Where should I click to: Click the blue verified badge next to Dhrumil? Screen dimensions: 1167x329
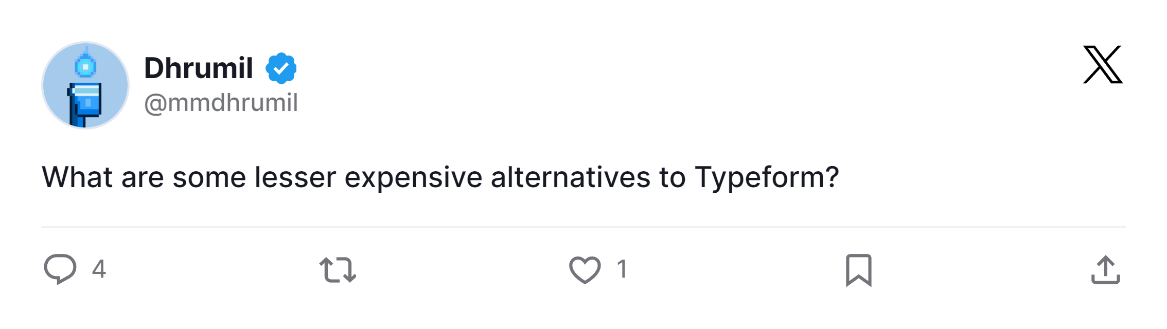tap(280, 67)
